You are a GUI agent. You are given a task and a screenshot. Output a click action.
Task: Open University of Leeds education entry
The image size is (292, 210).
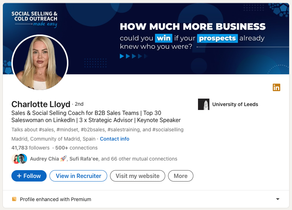pyautogui.click(x=235, y=104)
